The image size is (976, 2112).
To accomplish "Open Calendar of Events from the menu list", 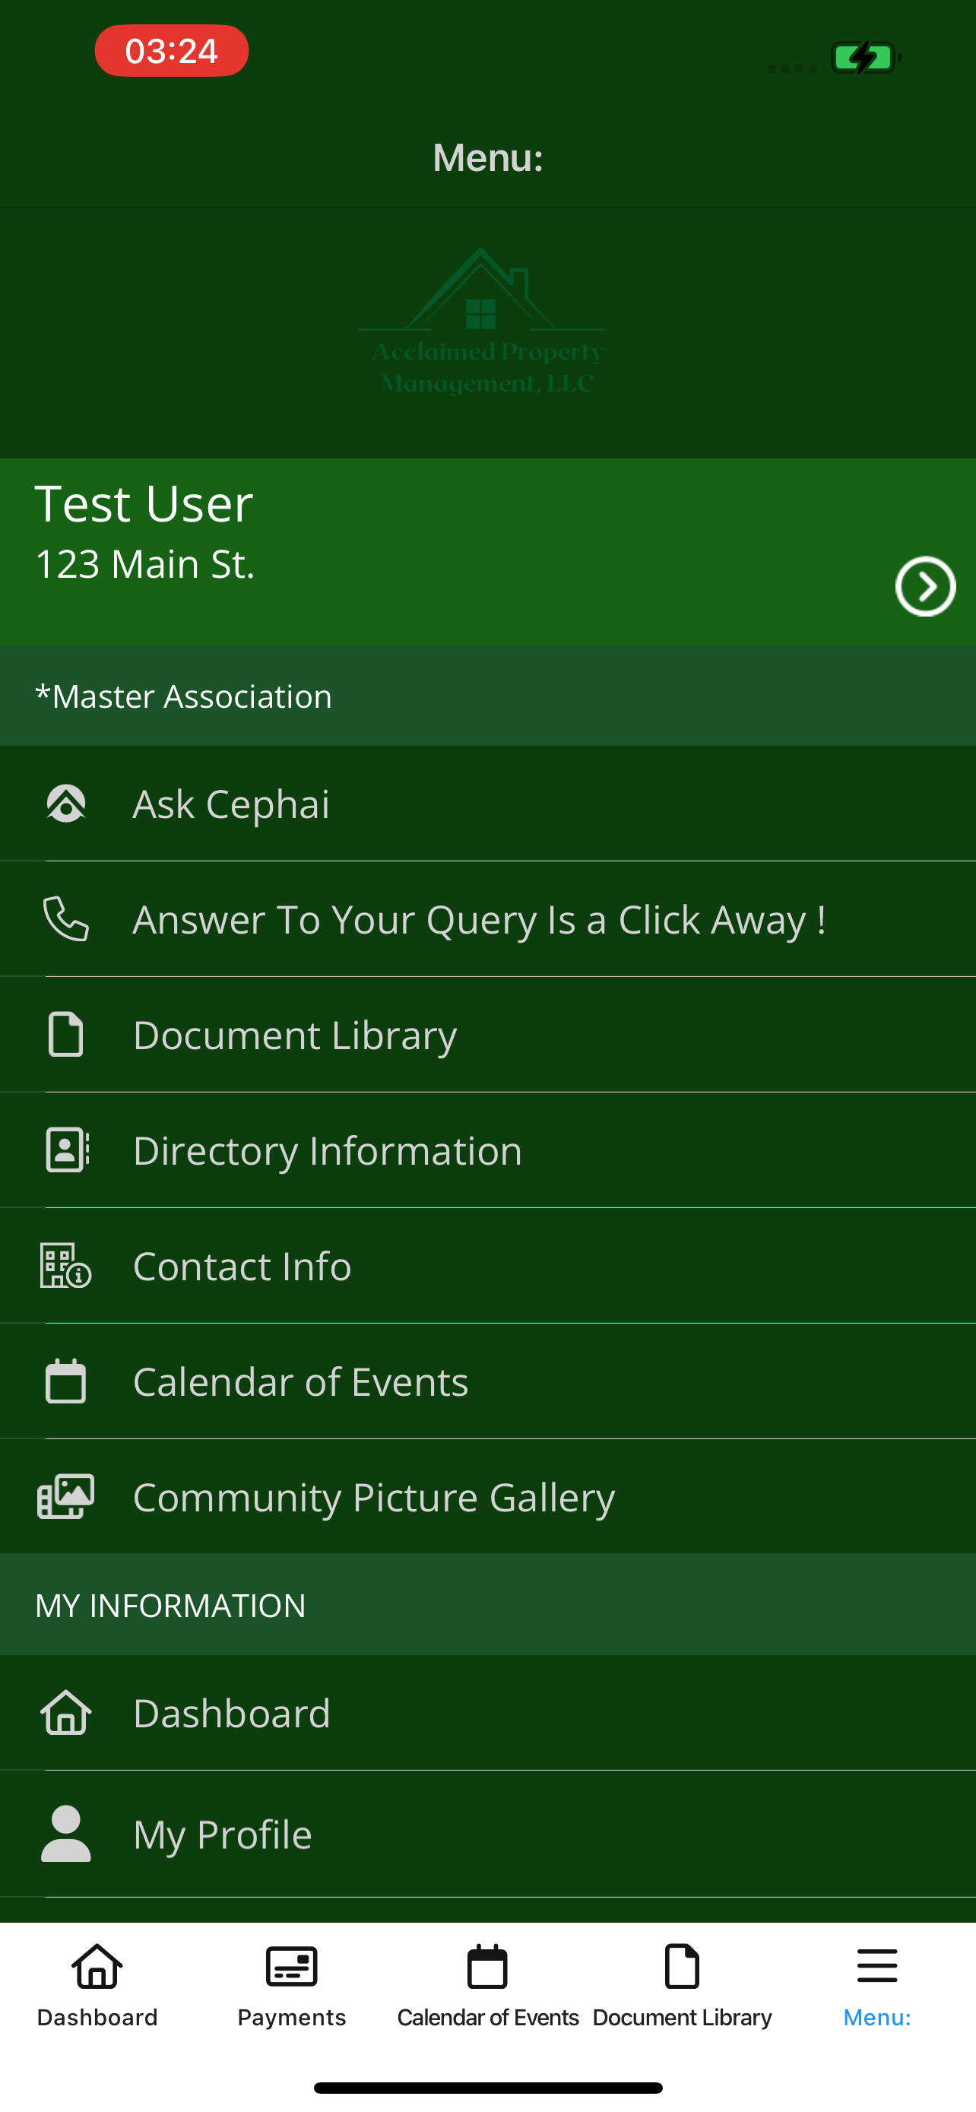I will point(489,1381).
